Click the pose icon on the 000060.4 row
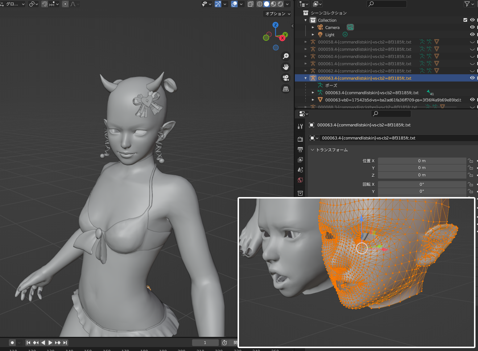The image size is (478, 351). (422, 56)
